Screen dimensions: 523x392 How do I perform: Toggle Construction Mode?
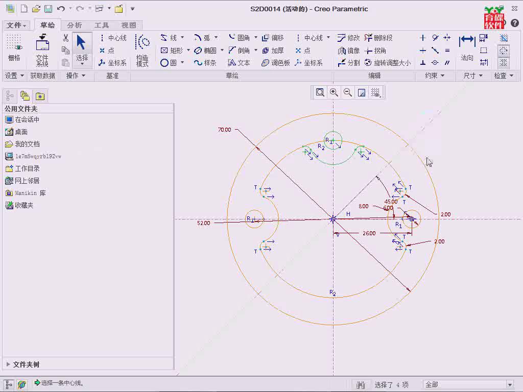pos(142,50)
